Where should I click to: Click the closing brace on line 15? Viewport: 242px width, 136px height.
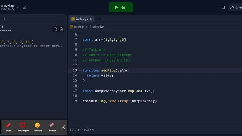tap(84, 80)
